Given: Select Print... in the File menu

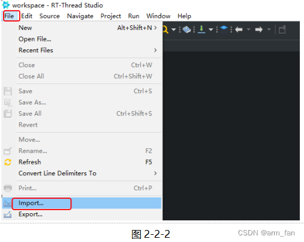Looking at the screenshot, I should point(82,188).
